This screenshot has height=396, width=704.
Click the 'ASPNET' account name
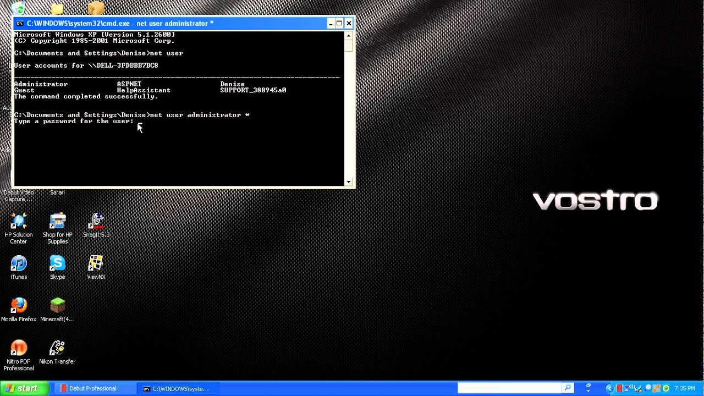[129, 84]
